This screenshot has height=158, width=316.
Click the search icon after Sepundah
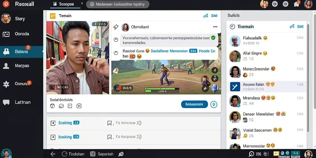tap(121, 154)
